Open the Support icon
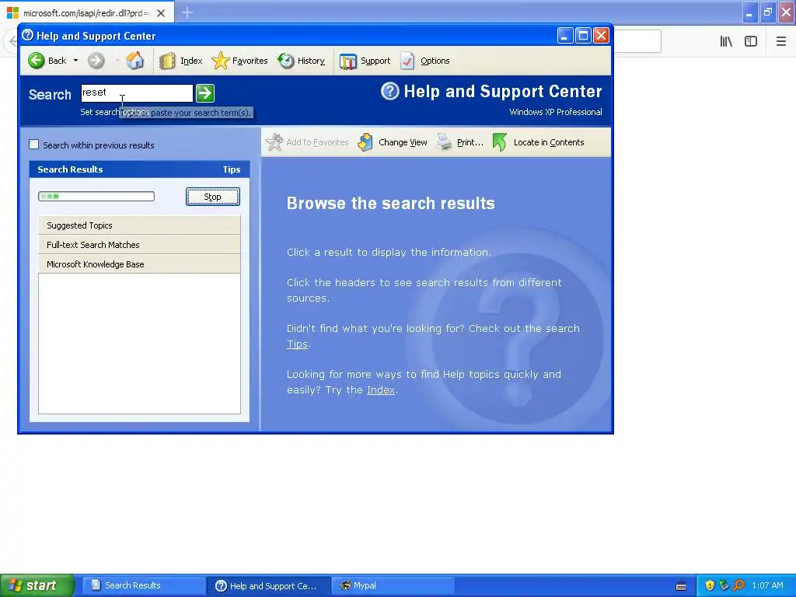This screenshot has width=796, height=597. 348,61
